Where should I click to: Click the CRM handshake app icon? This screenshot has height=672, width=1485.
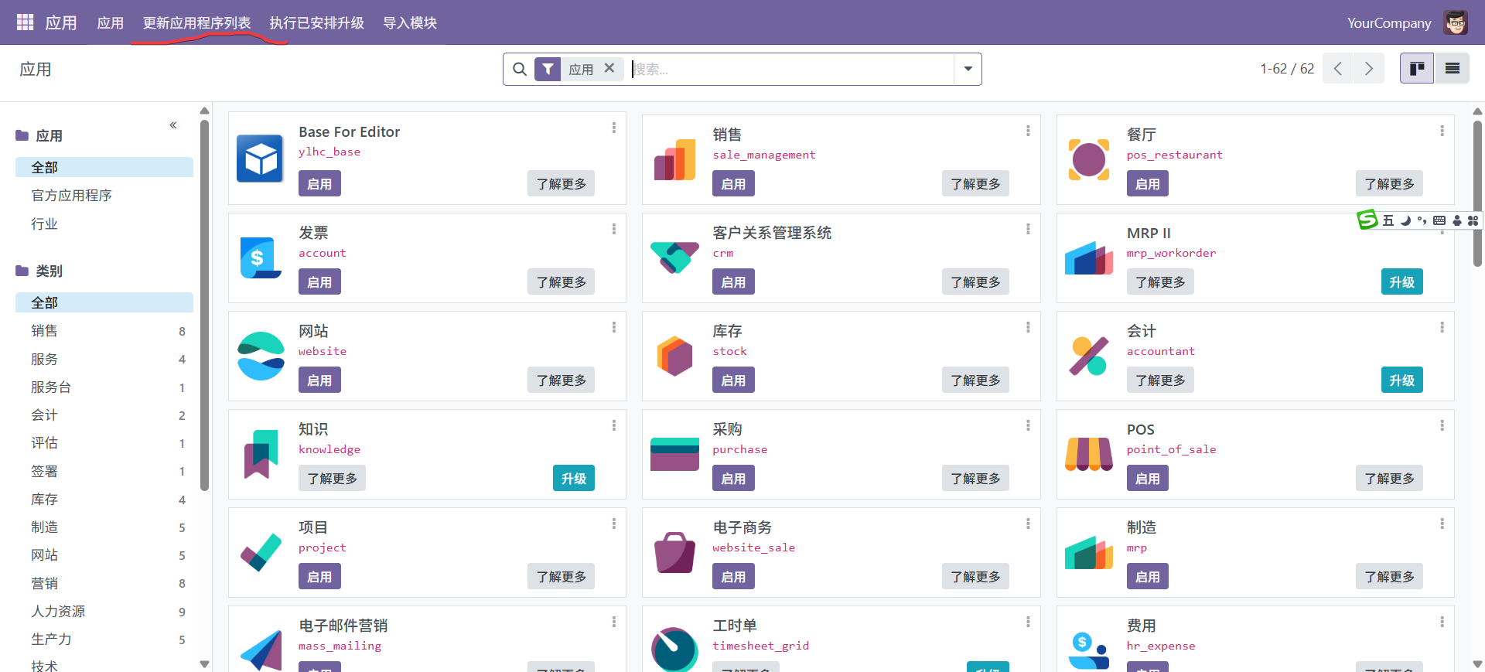pos(674,258)
